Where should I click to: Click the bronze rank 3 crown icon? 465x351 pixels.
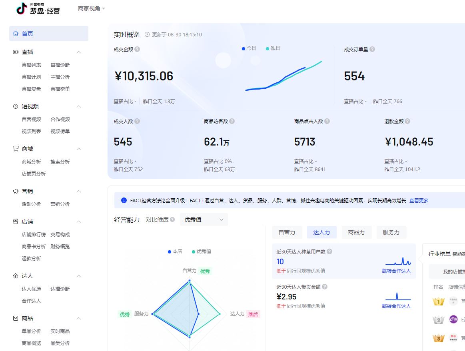(x=438, y=338)
